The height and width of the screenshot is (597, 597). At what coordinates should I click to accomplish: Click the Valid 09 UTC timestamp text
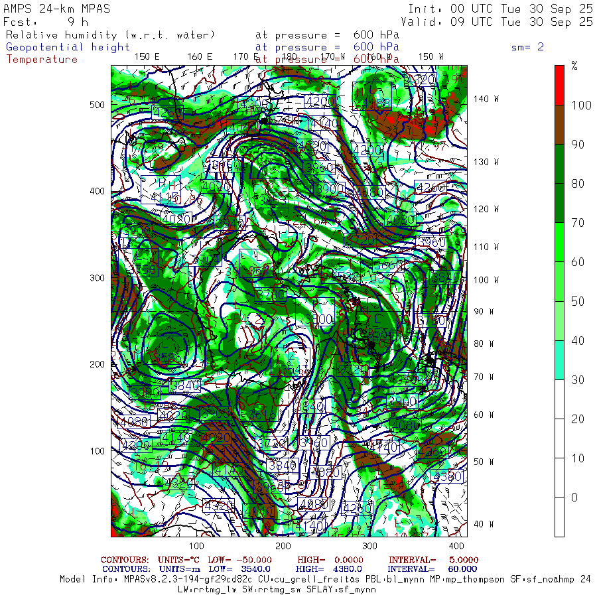point(496,22)
